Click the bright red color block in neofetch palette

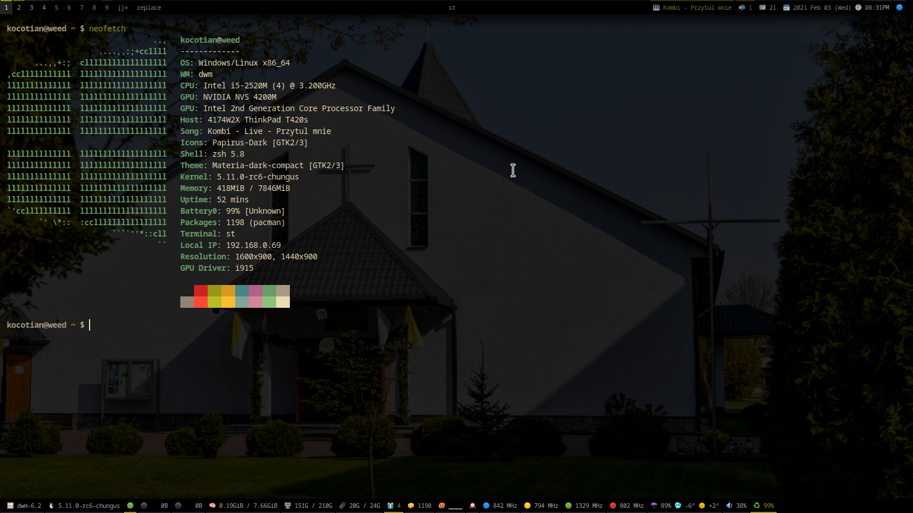[201, 302]
